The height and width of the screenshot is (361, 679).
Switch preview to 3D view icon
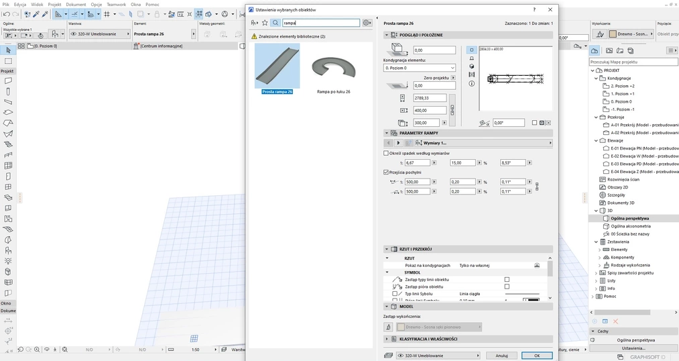[472, 66]
